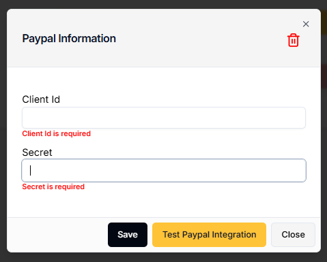The image size is (327, 262).
Task: Click empty footer area left of Save
Action: (x=57, y=235)
